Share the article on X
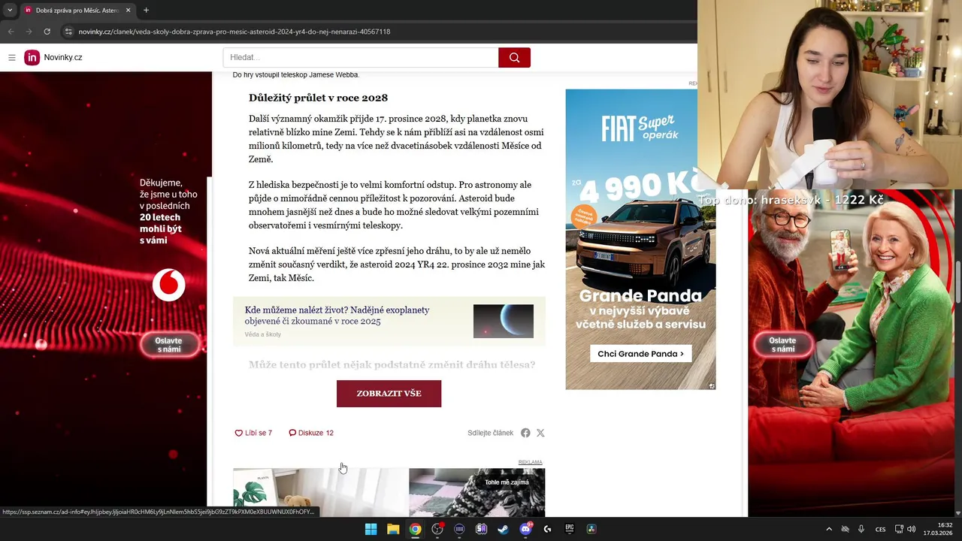This screenshot has width=962, height=541. coord(540,433)
